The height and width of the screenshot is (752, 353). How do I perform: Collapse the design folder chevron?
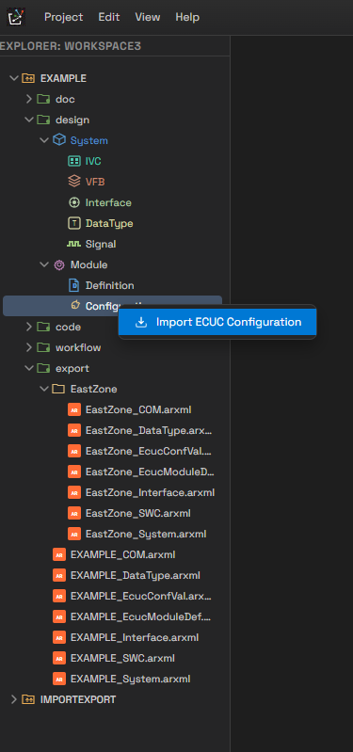(x=29, y=120)
